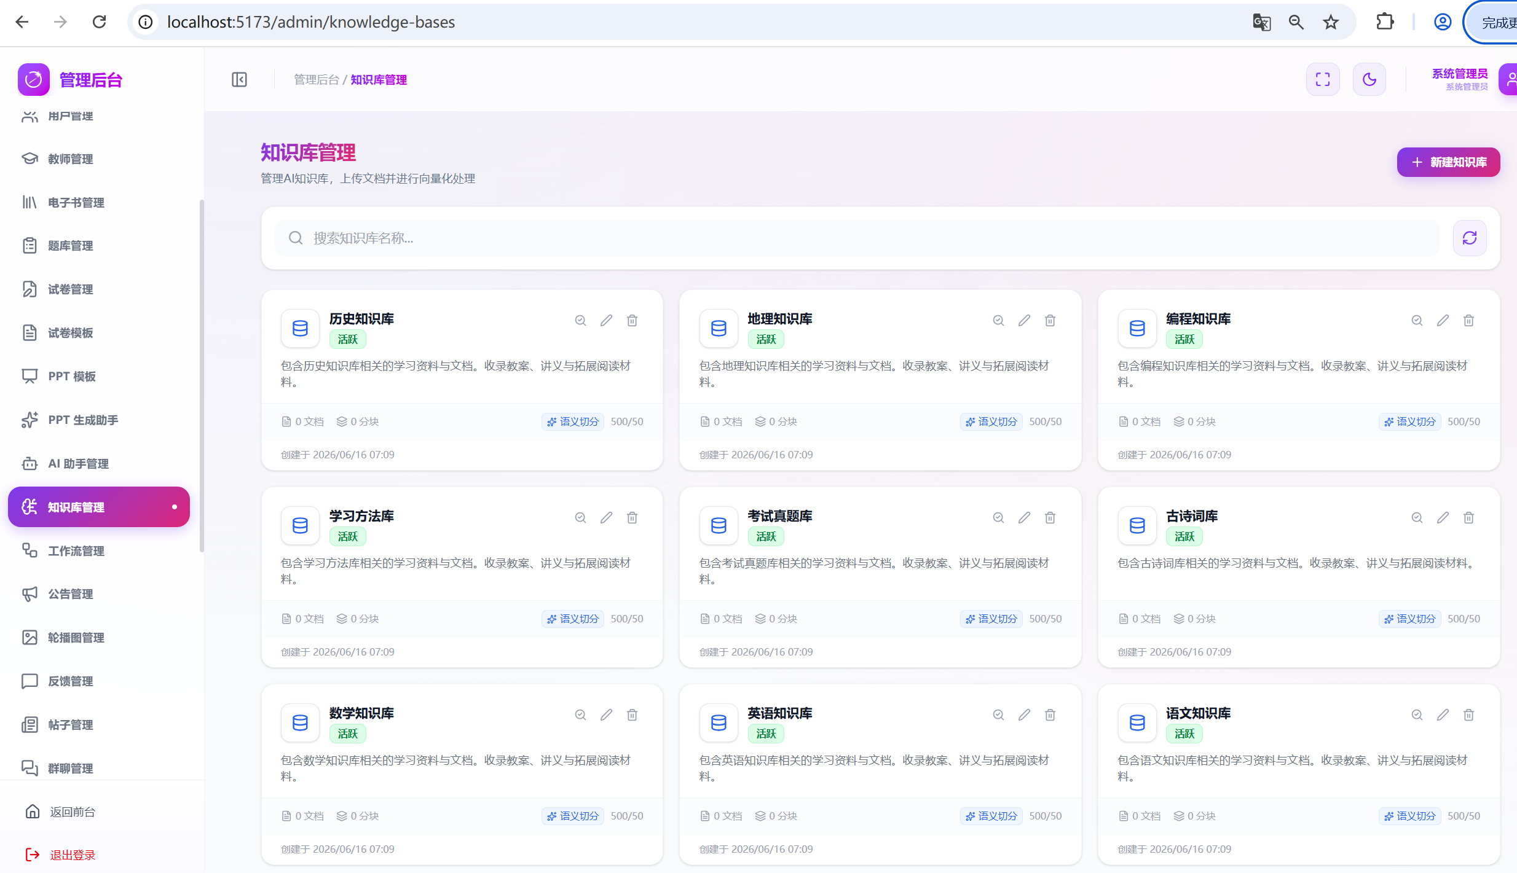Focus the 搜索知识库名称 search field

857,238
